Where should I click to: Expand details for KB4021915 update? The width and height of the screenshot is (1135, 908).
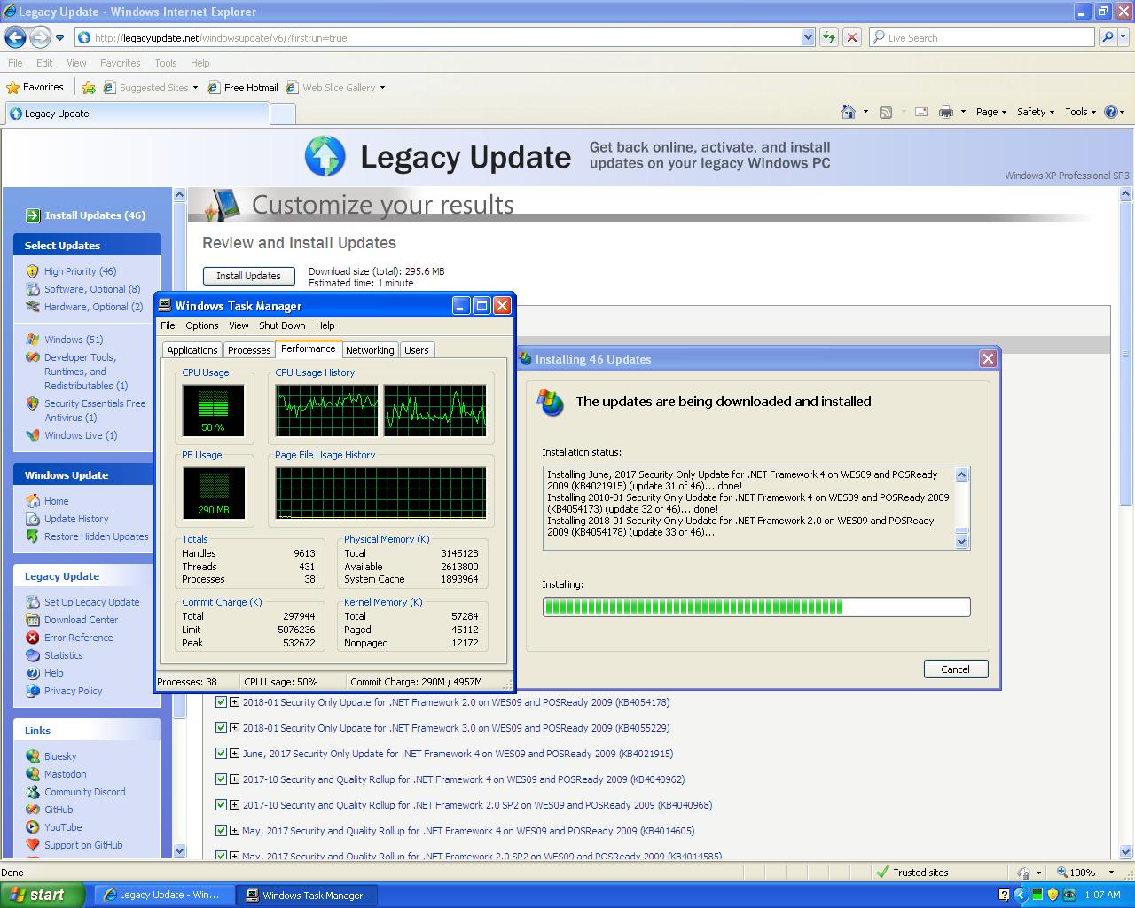click(234, 754)
